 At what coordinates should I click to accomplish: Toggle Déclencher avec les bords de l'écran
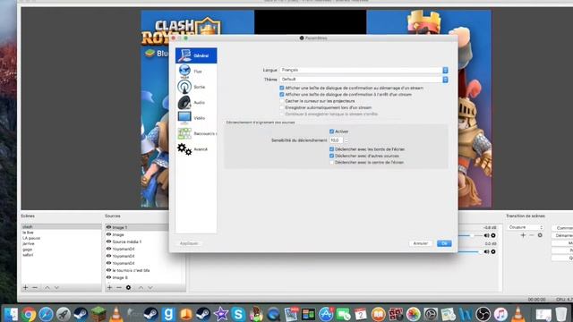point(332,149)
